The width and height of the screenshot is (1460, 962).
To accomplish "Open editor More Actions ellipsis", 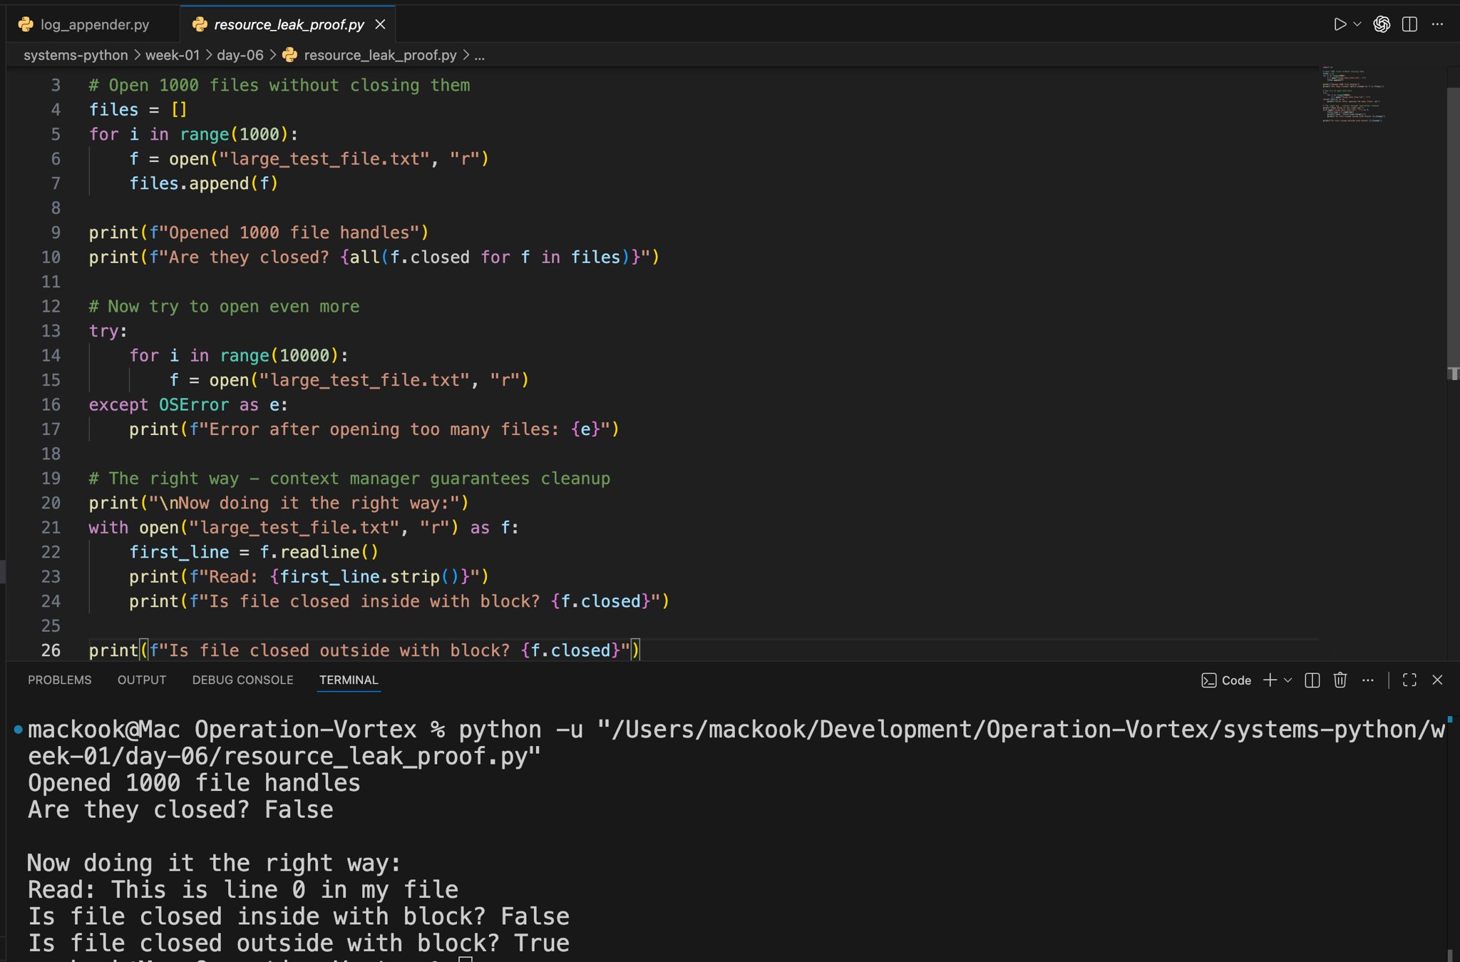I will point(1437,24).
